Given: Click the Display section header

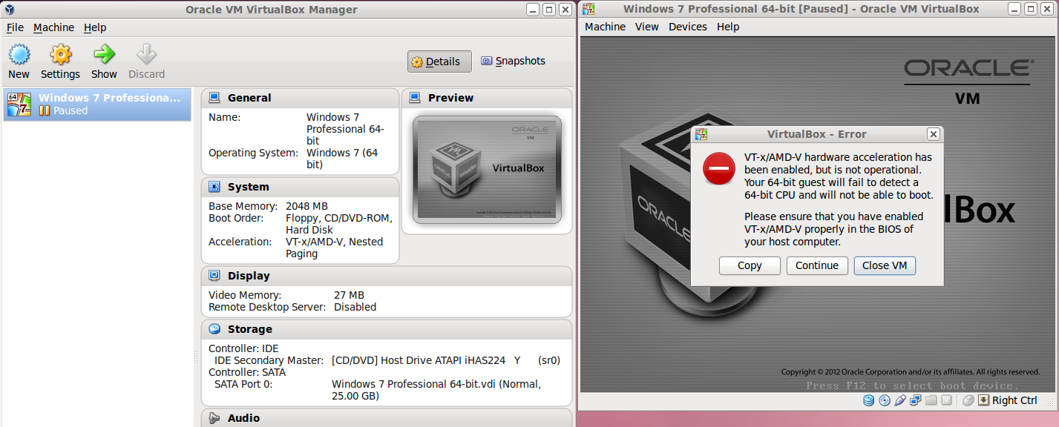Looking at the screenshot, I should [387, 276].
